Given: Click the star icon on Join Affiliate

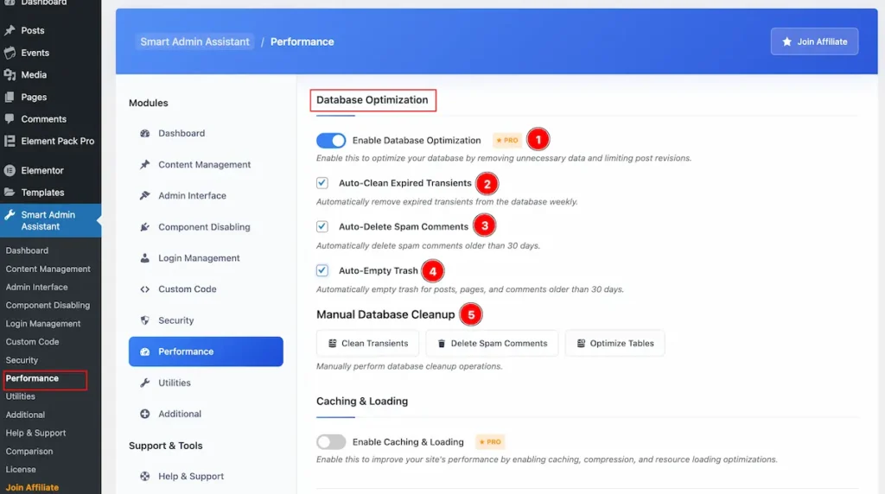Looking at the screenshot, I should tap(786, 41).
